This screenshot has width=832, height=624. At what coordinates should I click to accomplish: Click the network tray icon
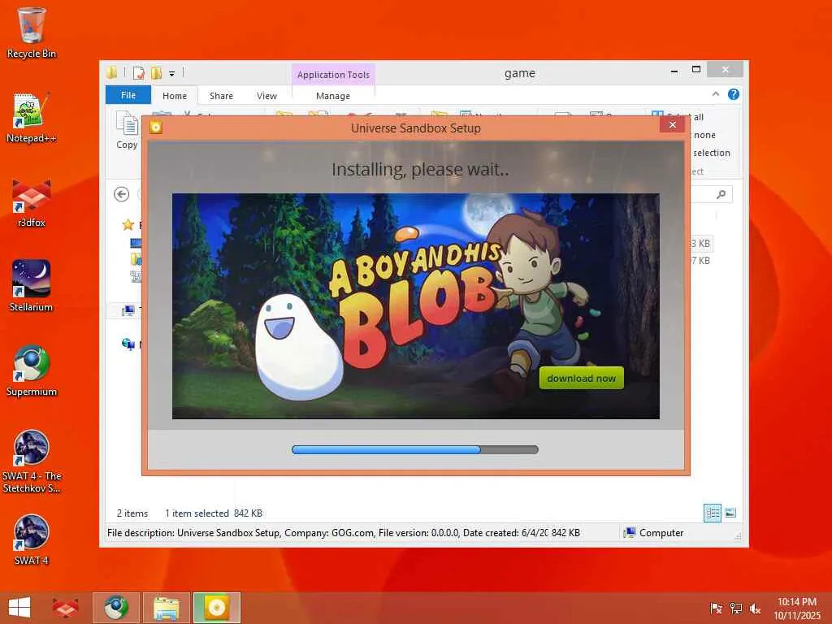point(735,609)
